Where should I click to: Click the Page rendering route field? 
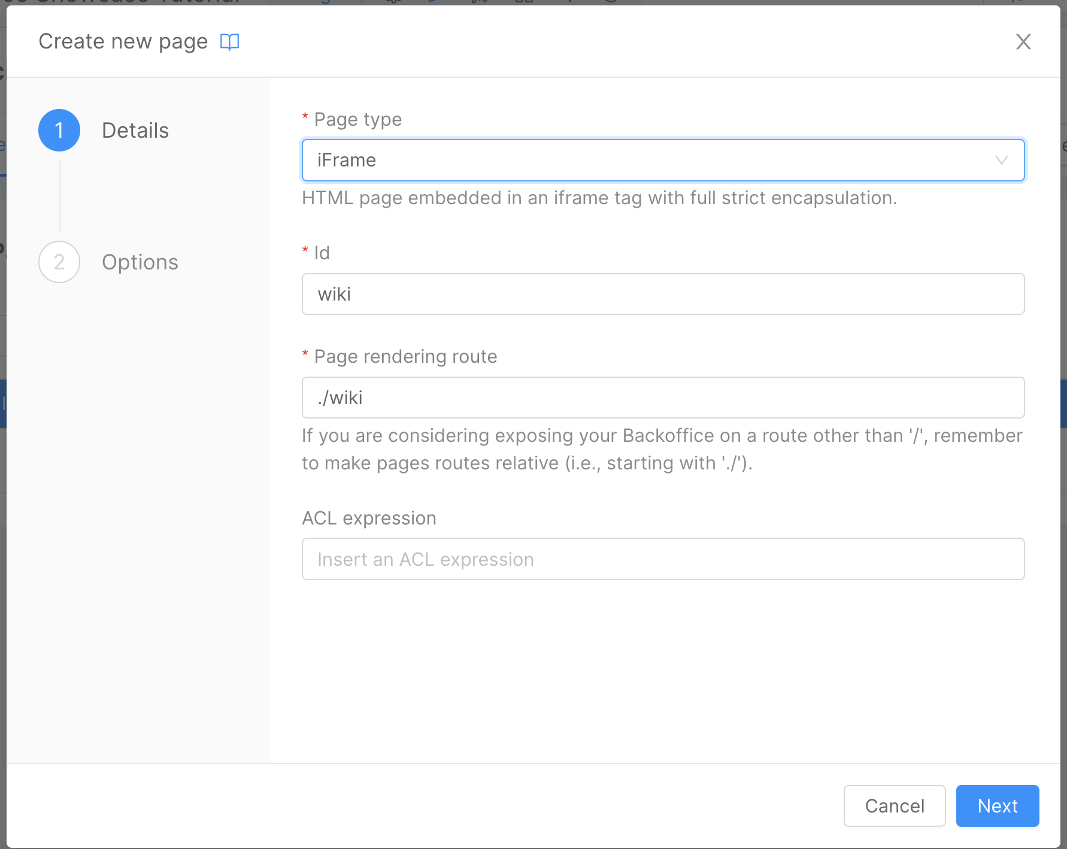click(x=662, y=397)
